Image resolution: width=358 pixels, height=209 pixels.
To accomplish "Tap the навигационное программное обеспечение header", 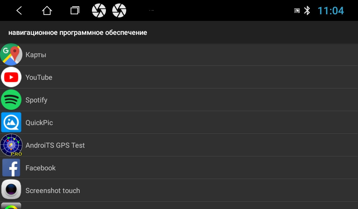I will [78, 33].
